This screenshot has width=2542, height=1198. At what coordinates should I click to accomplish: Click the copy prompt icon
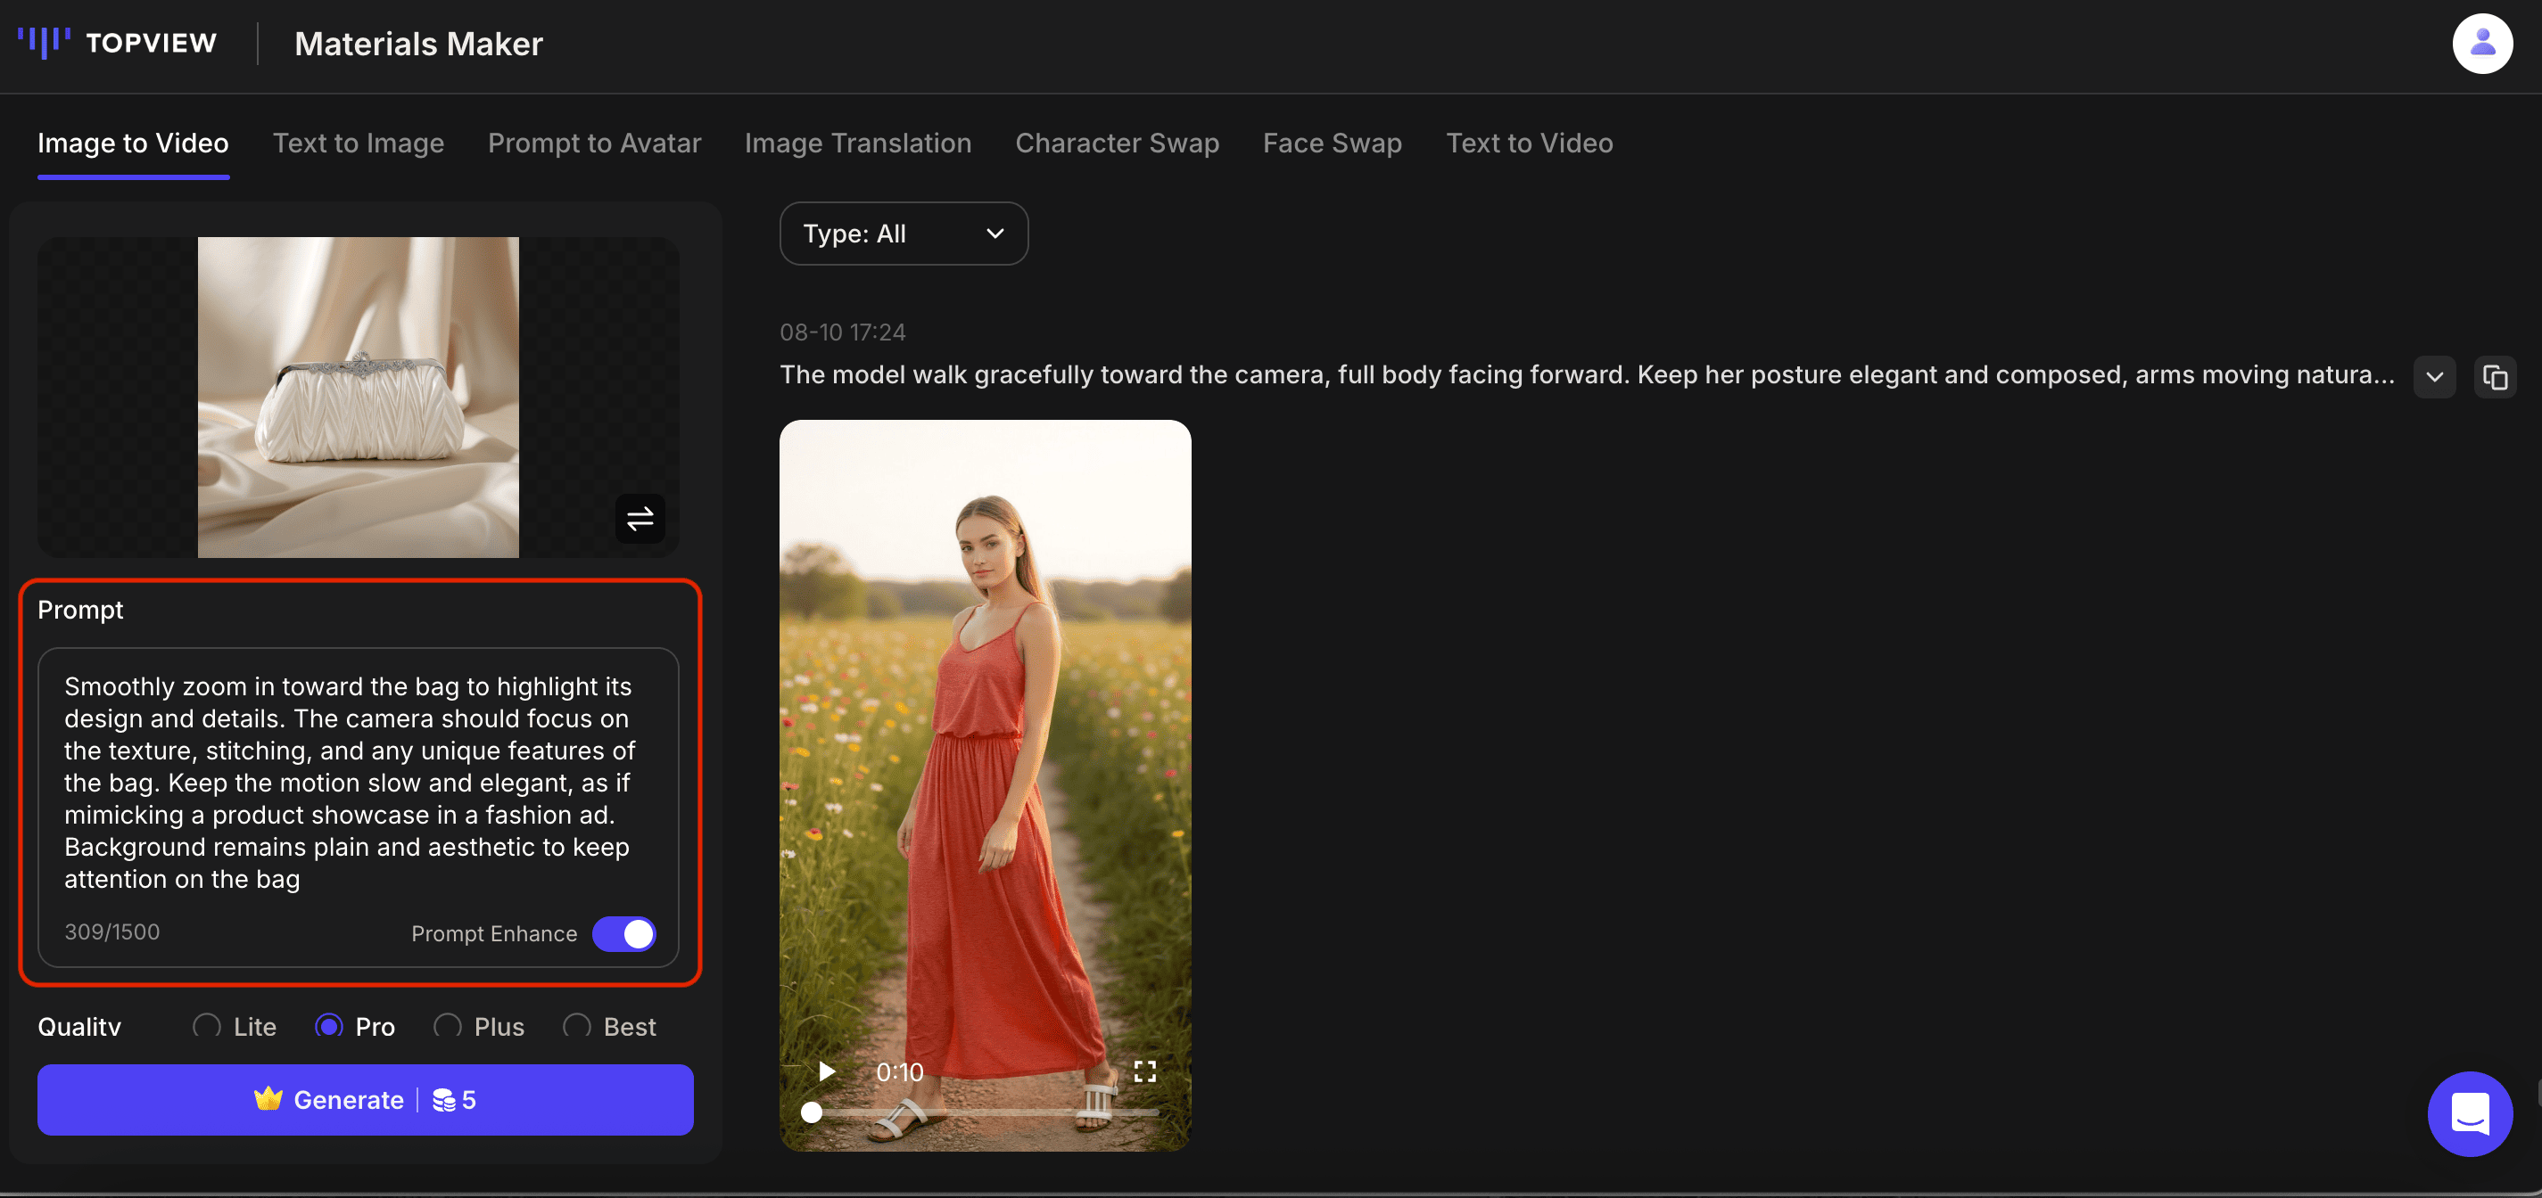click(2494, 377)
